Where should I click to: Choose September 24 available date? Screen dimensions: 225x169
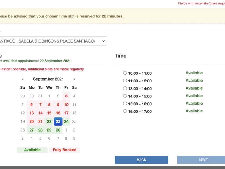click(x=66, y=121)
